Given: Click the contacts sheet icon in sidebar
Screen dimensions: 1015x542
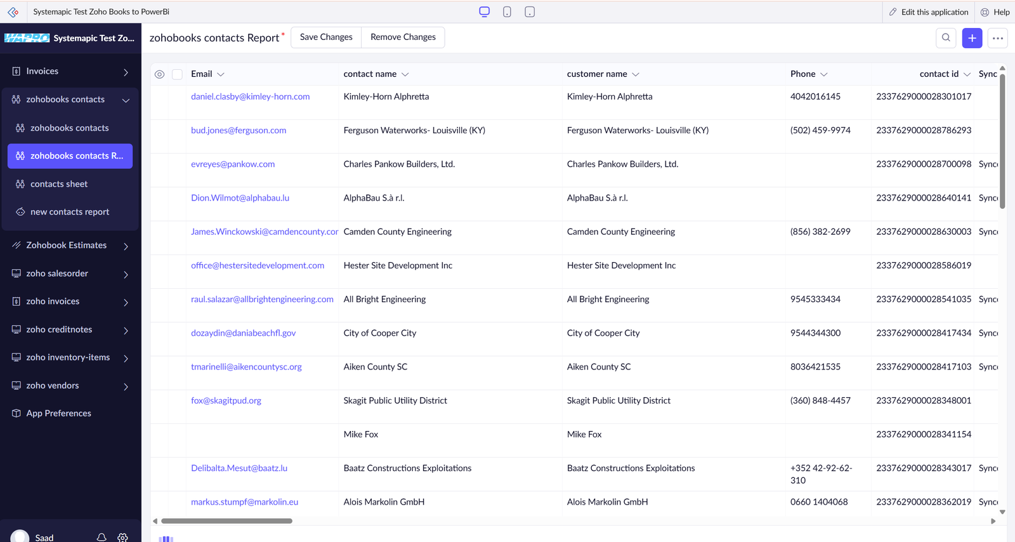Looking at the screenshot, I should [x=20, y=184].
